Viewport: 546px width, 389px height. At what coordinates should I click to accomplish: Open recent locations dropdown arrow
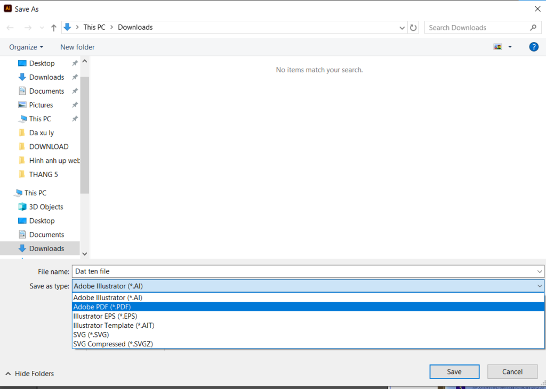click(42, 28)
